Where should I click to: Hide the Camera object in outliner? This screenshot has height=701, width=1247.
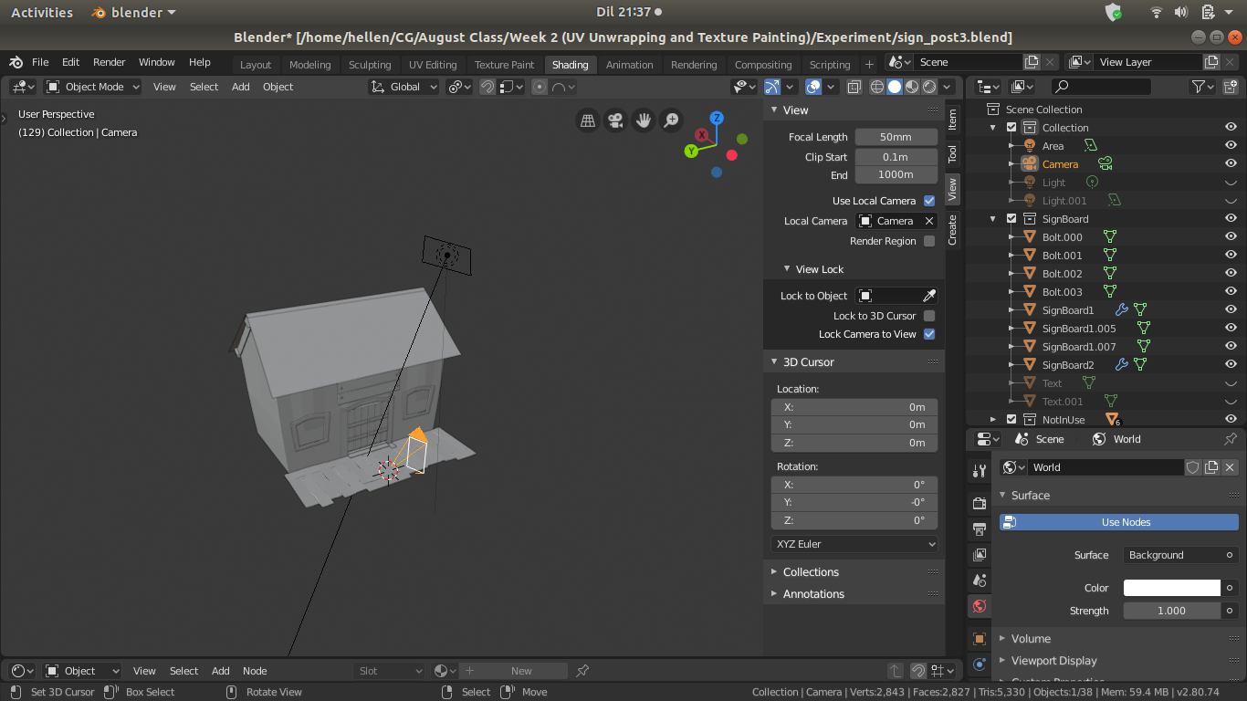pyautogui.click(x=1231, y=164)
